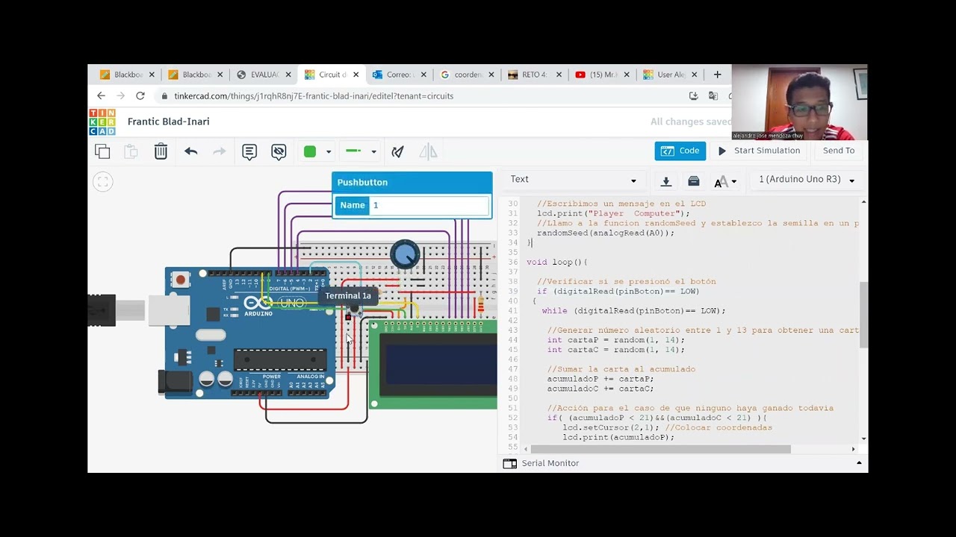Click the code editor vertical scrollbar
Screen dimensions: 956x537
click(864, 315)
